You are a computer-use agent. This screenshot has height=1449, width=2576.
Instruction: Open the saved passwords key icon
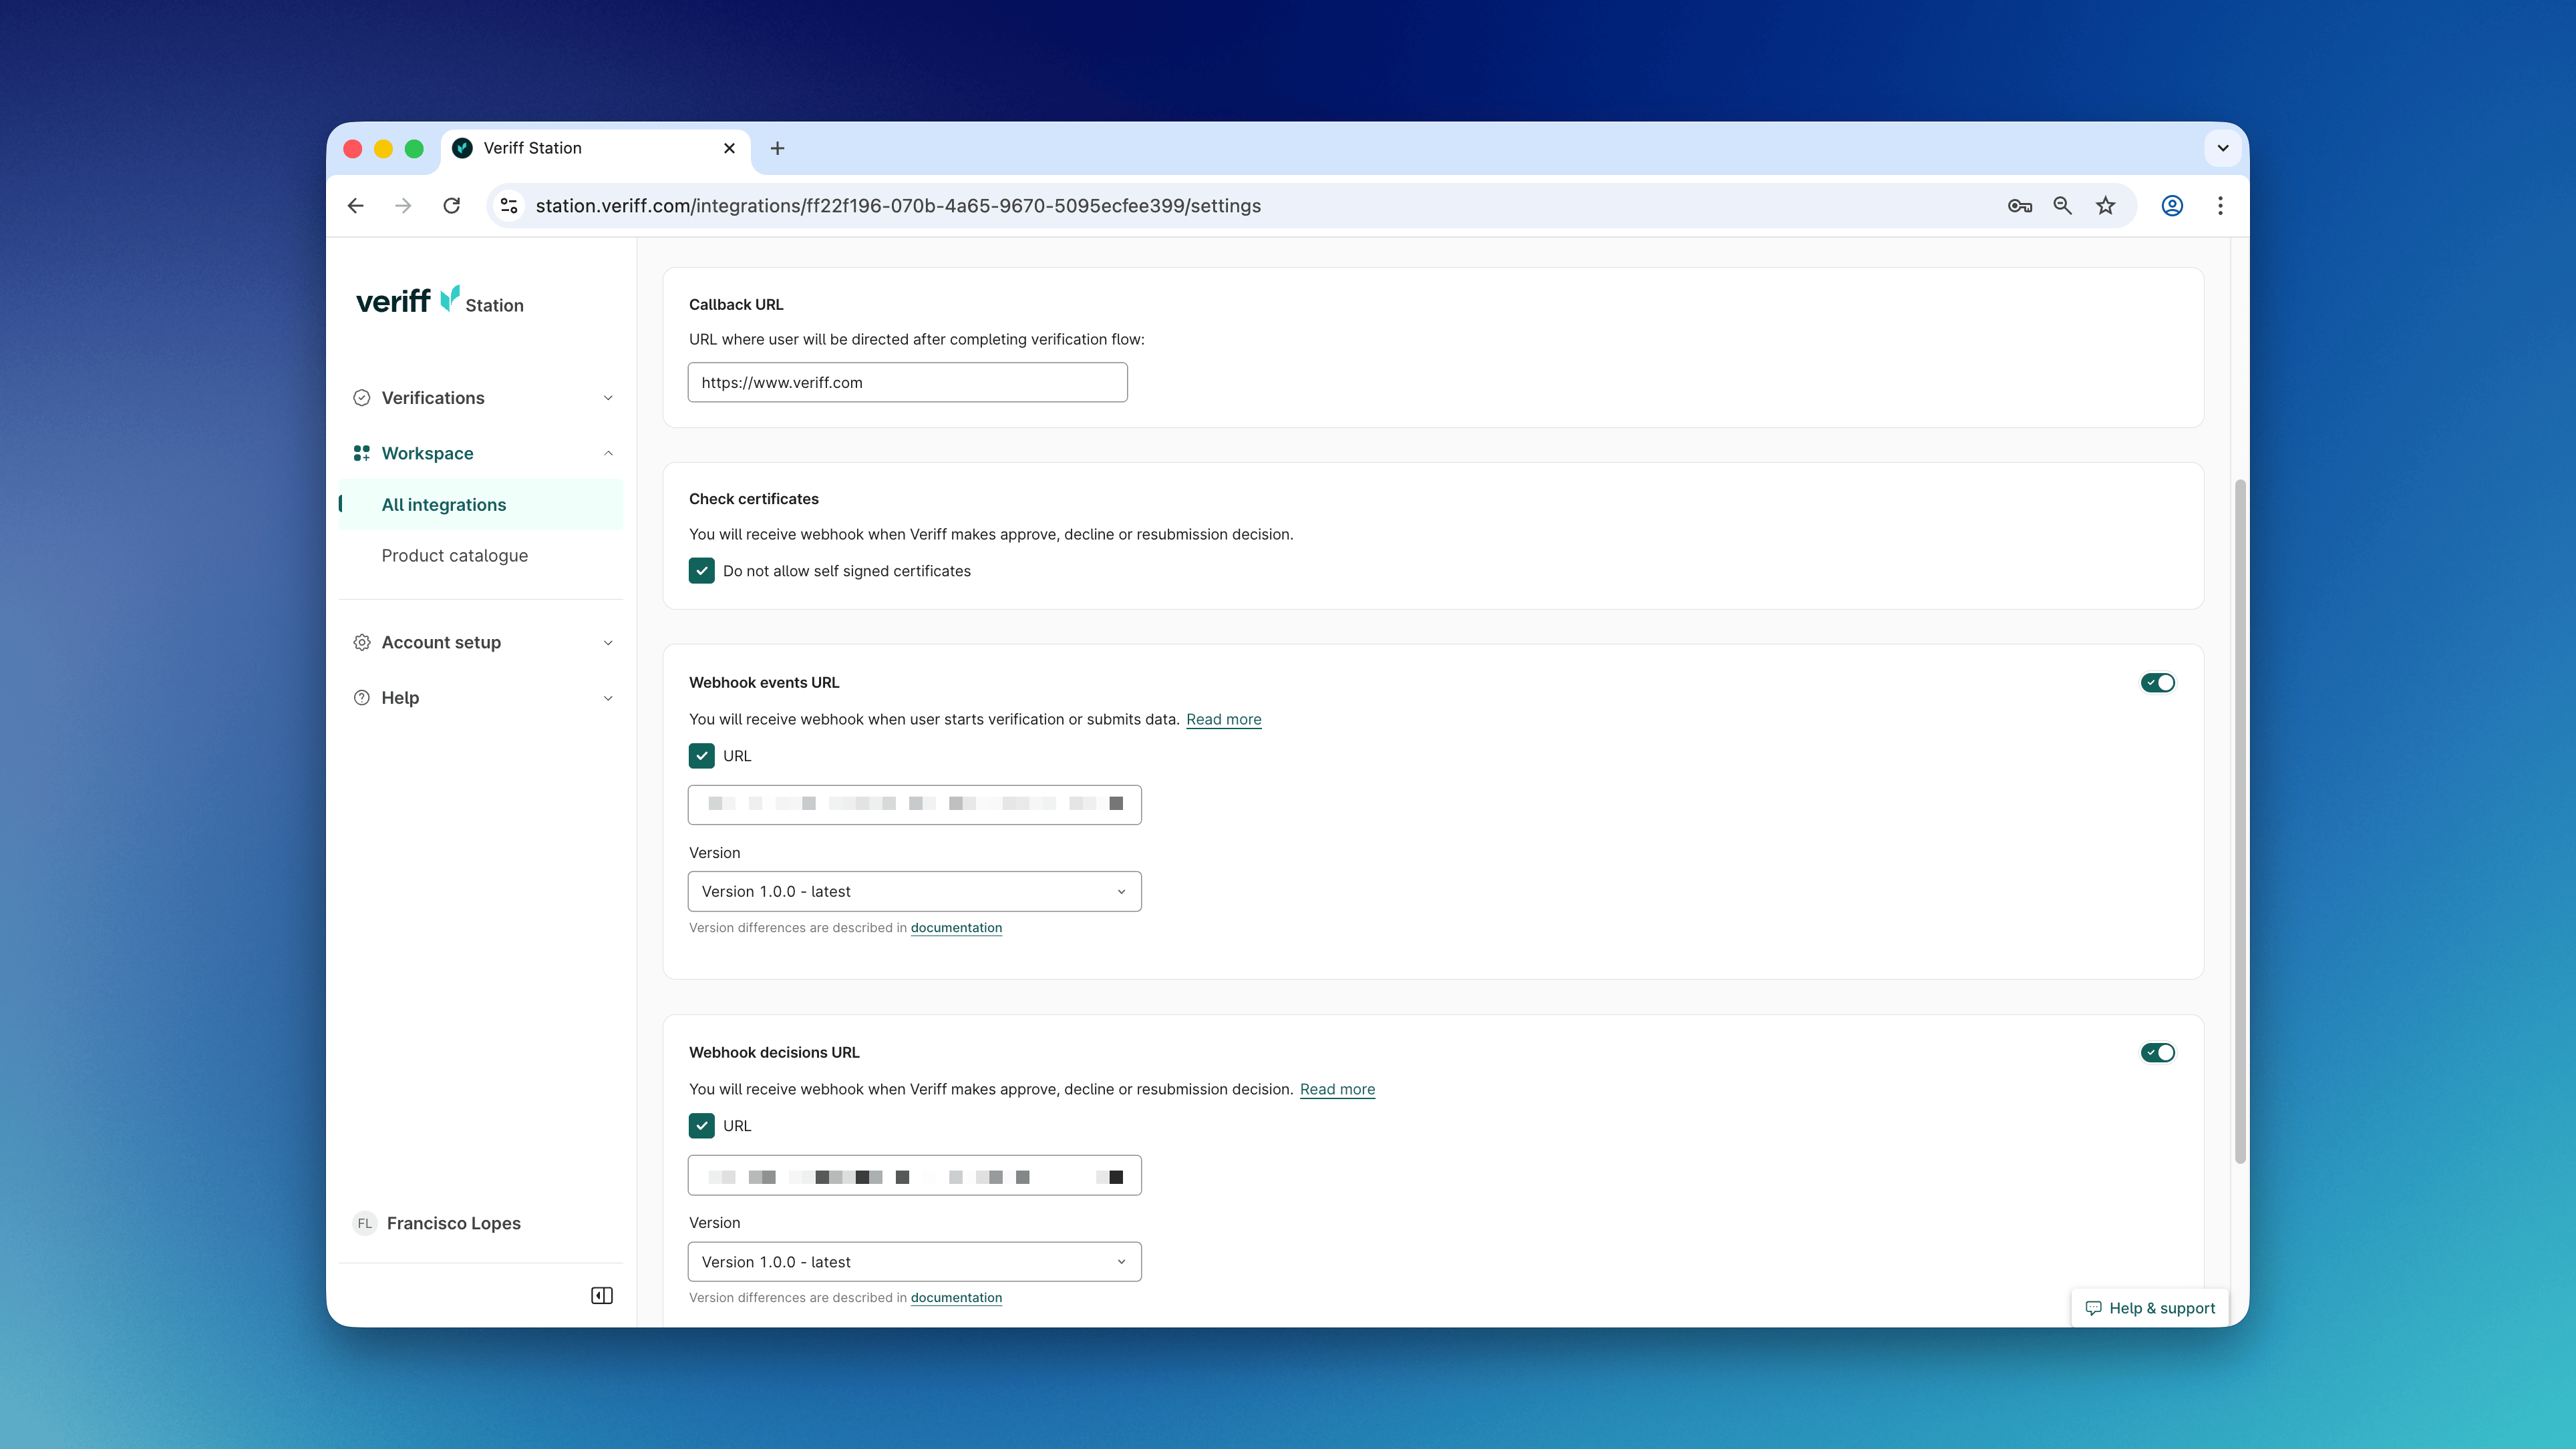[2019, 206]
